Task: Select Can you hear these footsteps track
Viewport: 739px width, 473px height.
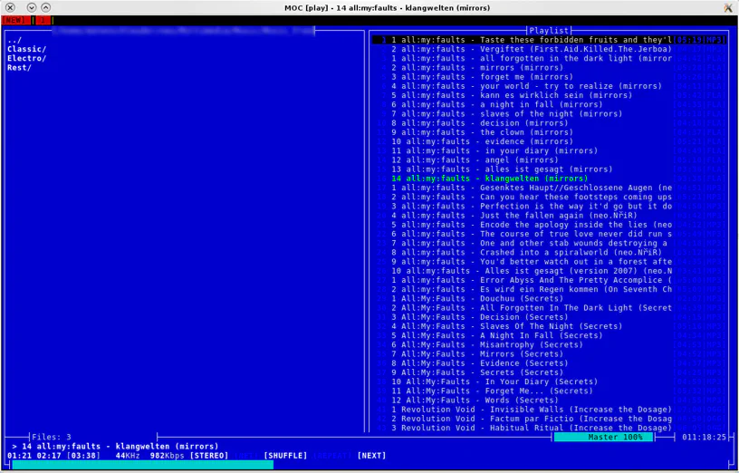Action: (549, 198)
